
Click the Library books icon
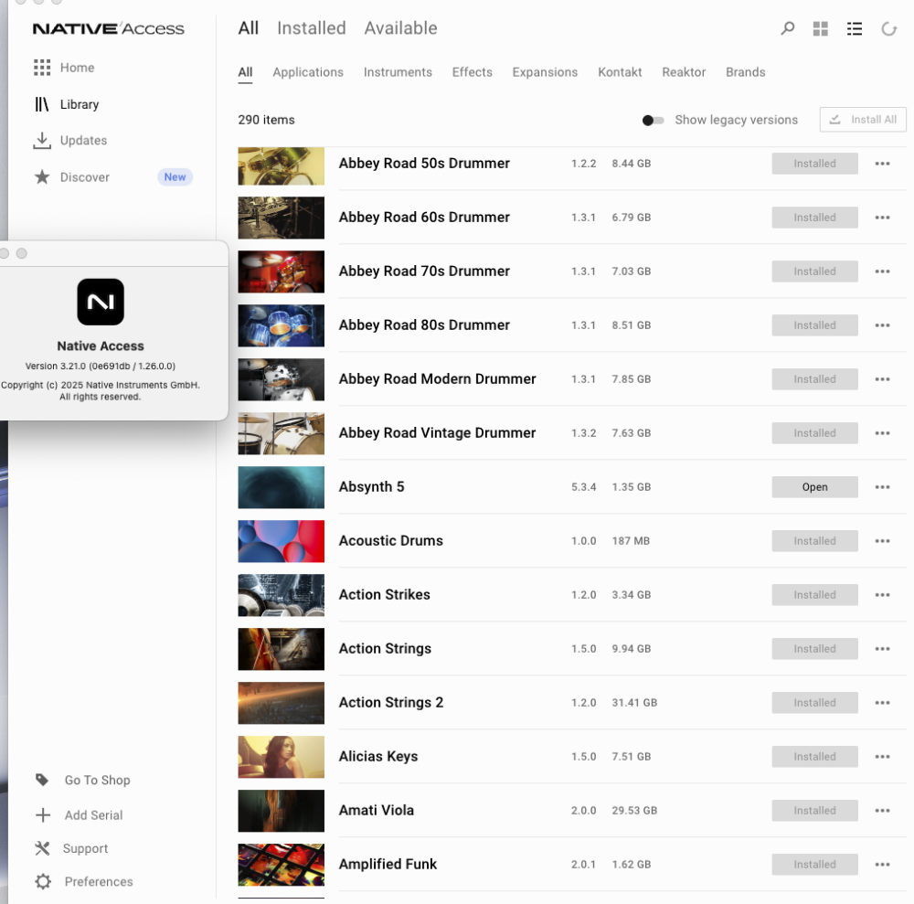pos(42,104)
